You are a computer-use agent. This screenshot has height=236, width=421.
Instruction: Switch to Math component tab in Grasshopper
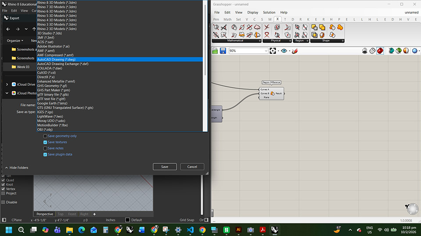click(227, 19)
